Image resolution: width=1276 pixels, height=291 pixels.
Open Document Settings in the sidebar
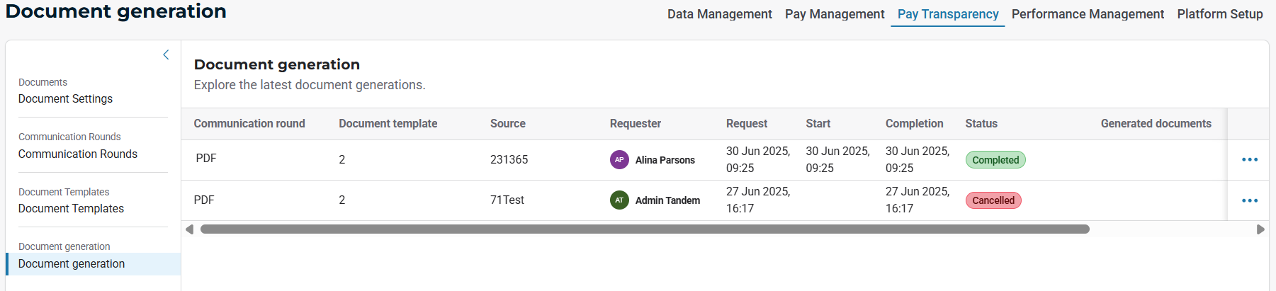click(65, 99)
